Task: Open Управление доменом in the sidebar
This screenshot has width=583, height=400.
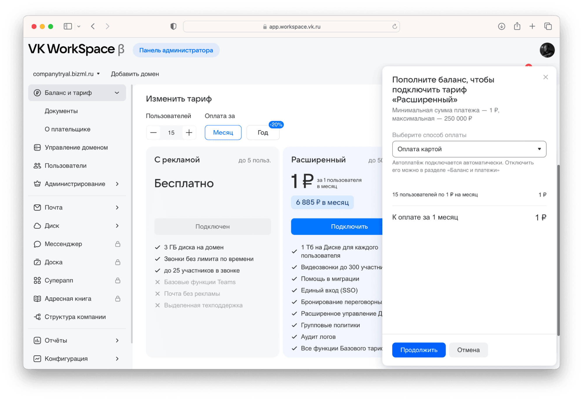Action: click(76, 147)
